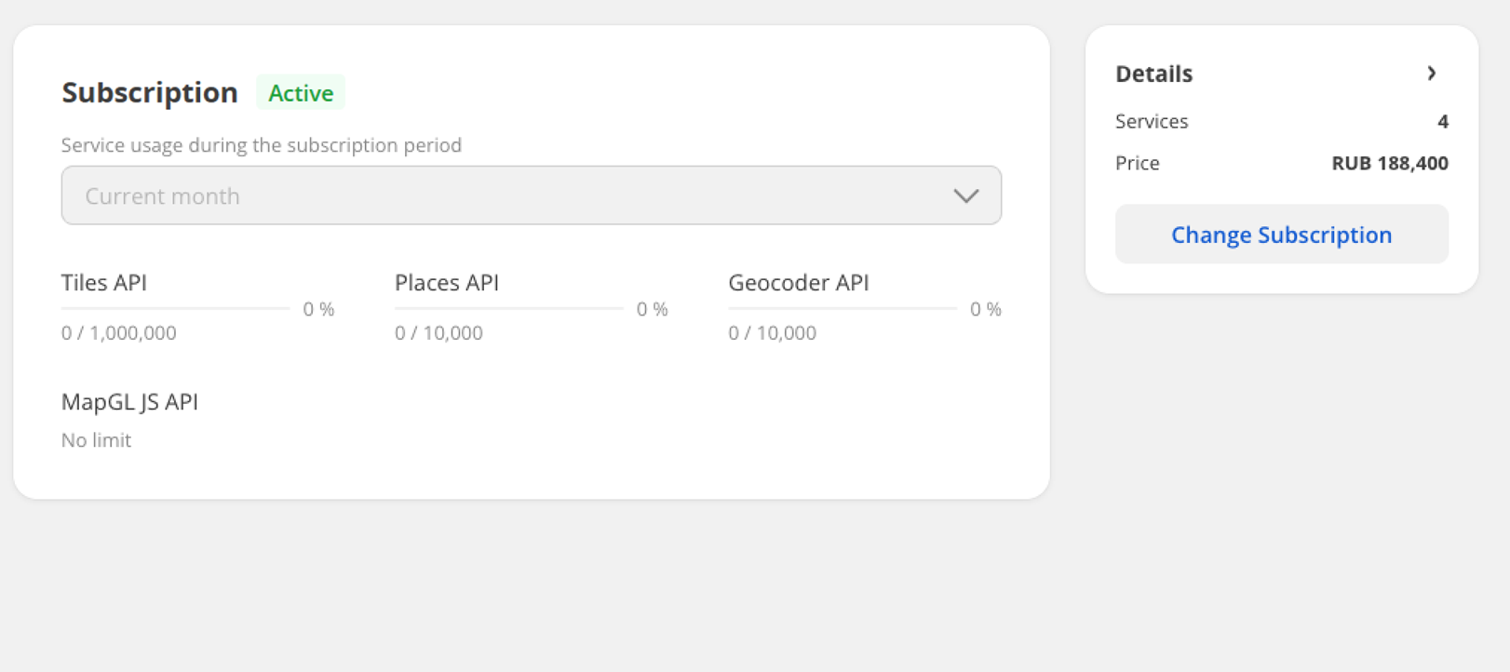Click the Geocoder API usage bar

point(842,308)
